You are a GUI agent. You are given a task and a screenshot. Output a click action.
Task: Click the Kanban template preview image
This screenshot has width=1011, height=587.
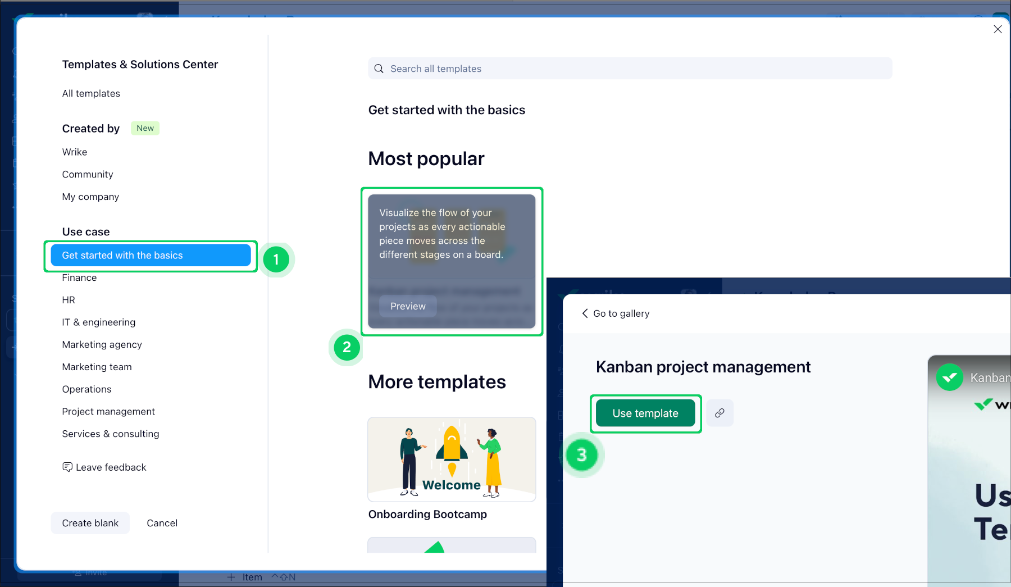pos(969,471)
